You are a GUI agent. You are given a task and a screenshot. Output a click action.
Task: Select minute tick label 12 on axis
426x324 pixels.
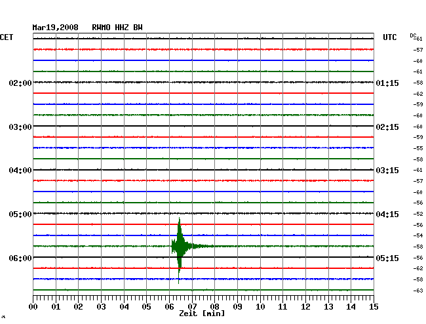[305, 307]
